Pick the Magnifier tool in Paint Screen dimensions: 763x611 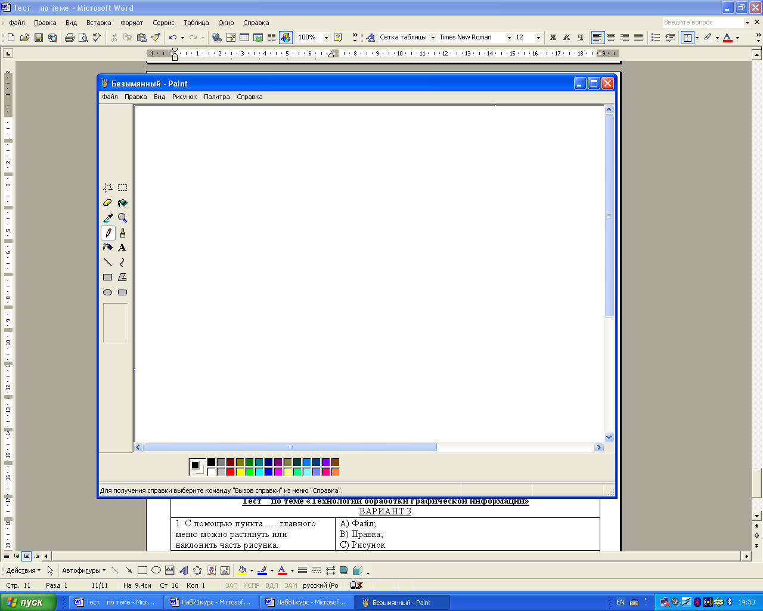tap(122, 218)
